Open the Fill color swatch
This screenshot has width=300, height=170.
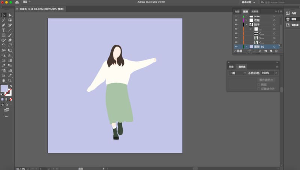pyautogui.click(x=4, y=88)
